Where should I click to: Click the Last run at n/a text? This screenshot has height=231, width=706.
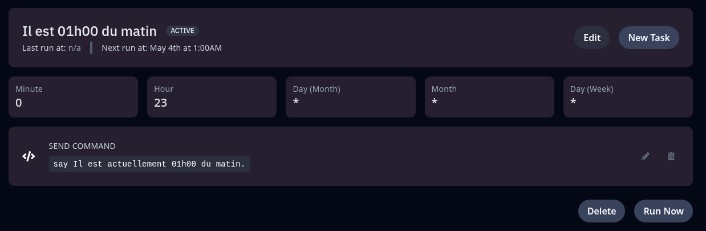point(51,48)
